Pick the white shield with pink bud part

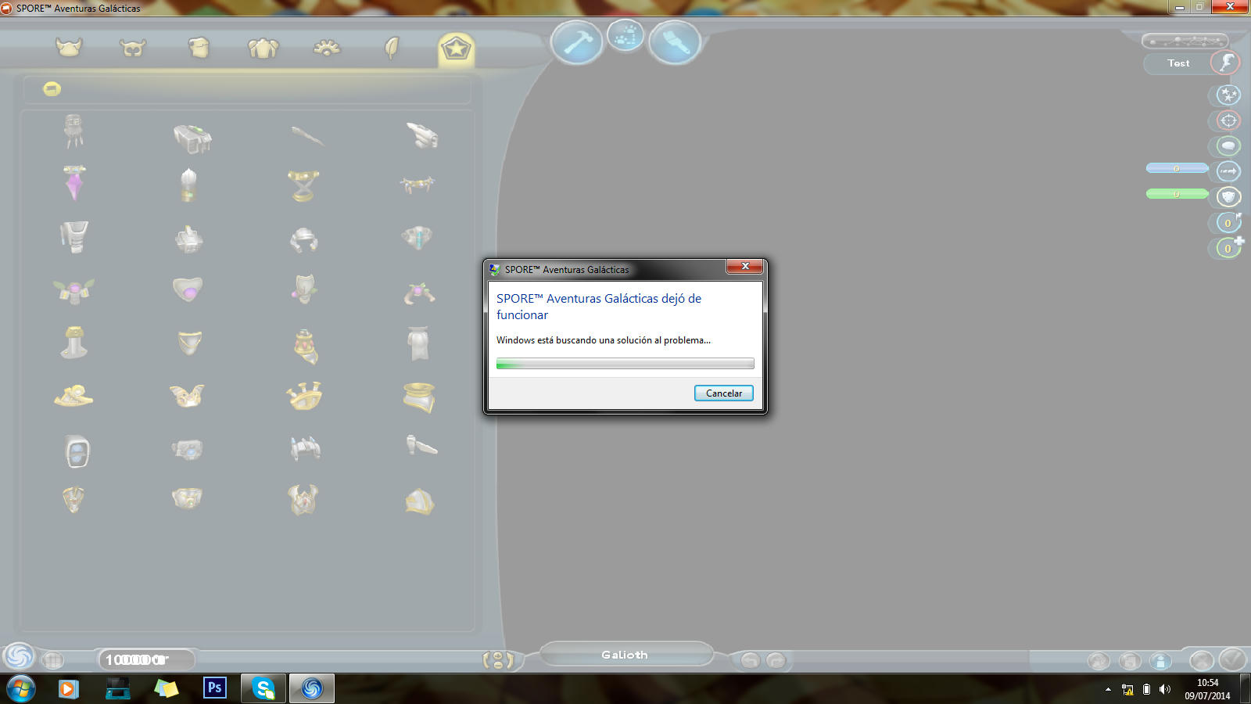(x=304, y=289)
